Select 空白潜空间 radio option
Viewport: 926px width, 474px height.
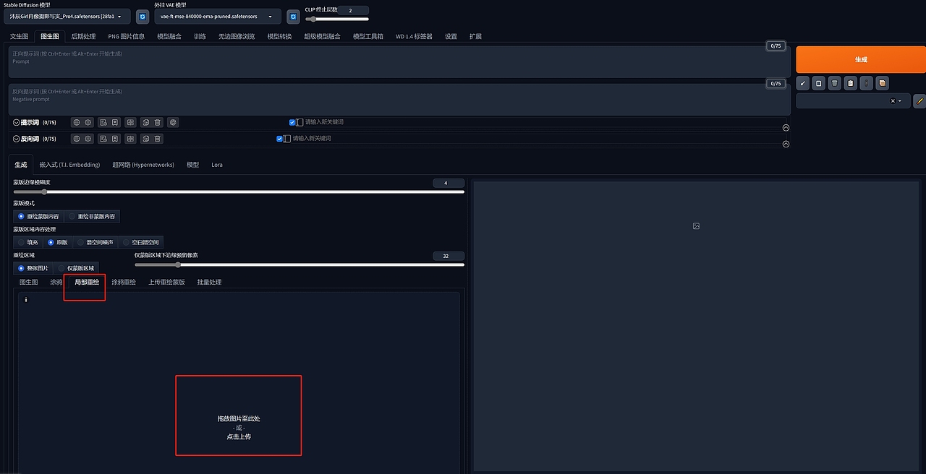click(140, 242)
